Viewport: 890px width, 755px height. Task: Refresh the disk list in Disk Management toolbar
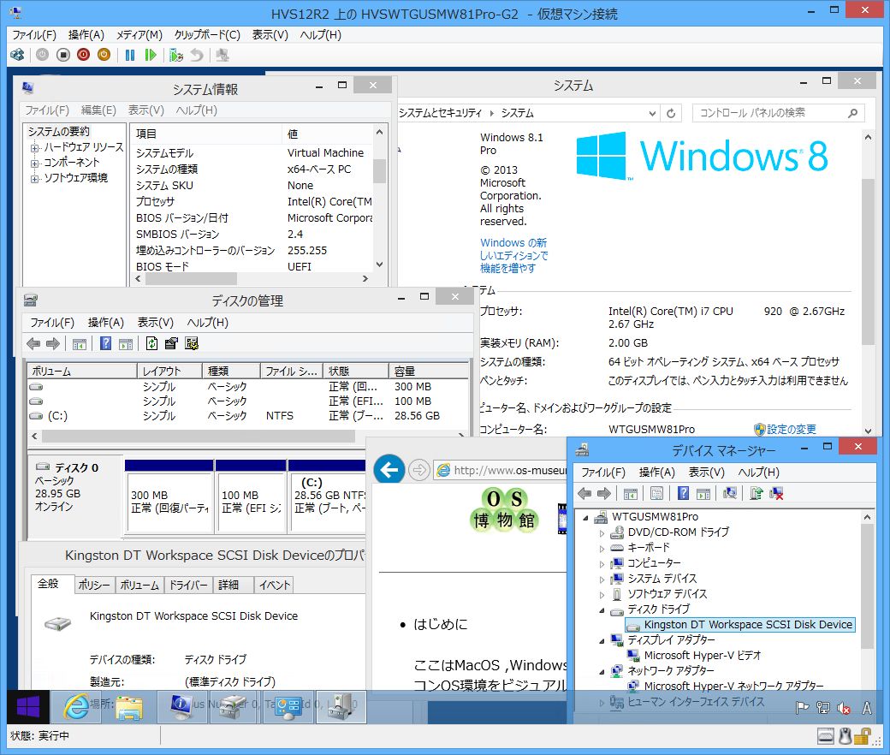click(x=151, y=343)
